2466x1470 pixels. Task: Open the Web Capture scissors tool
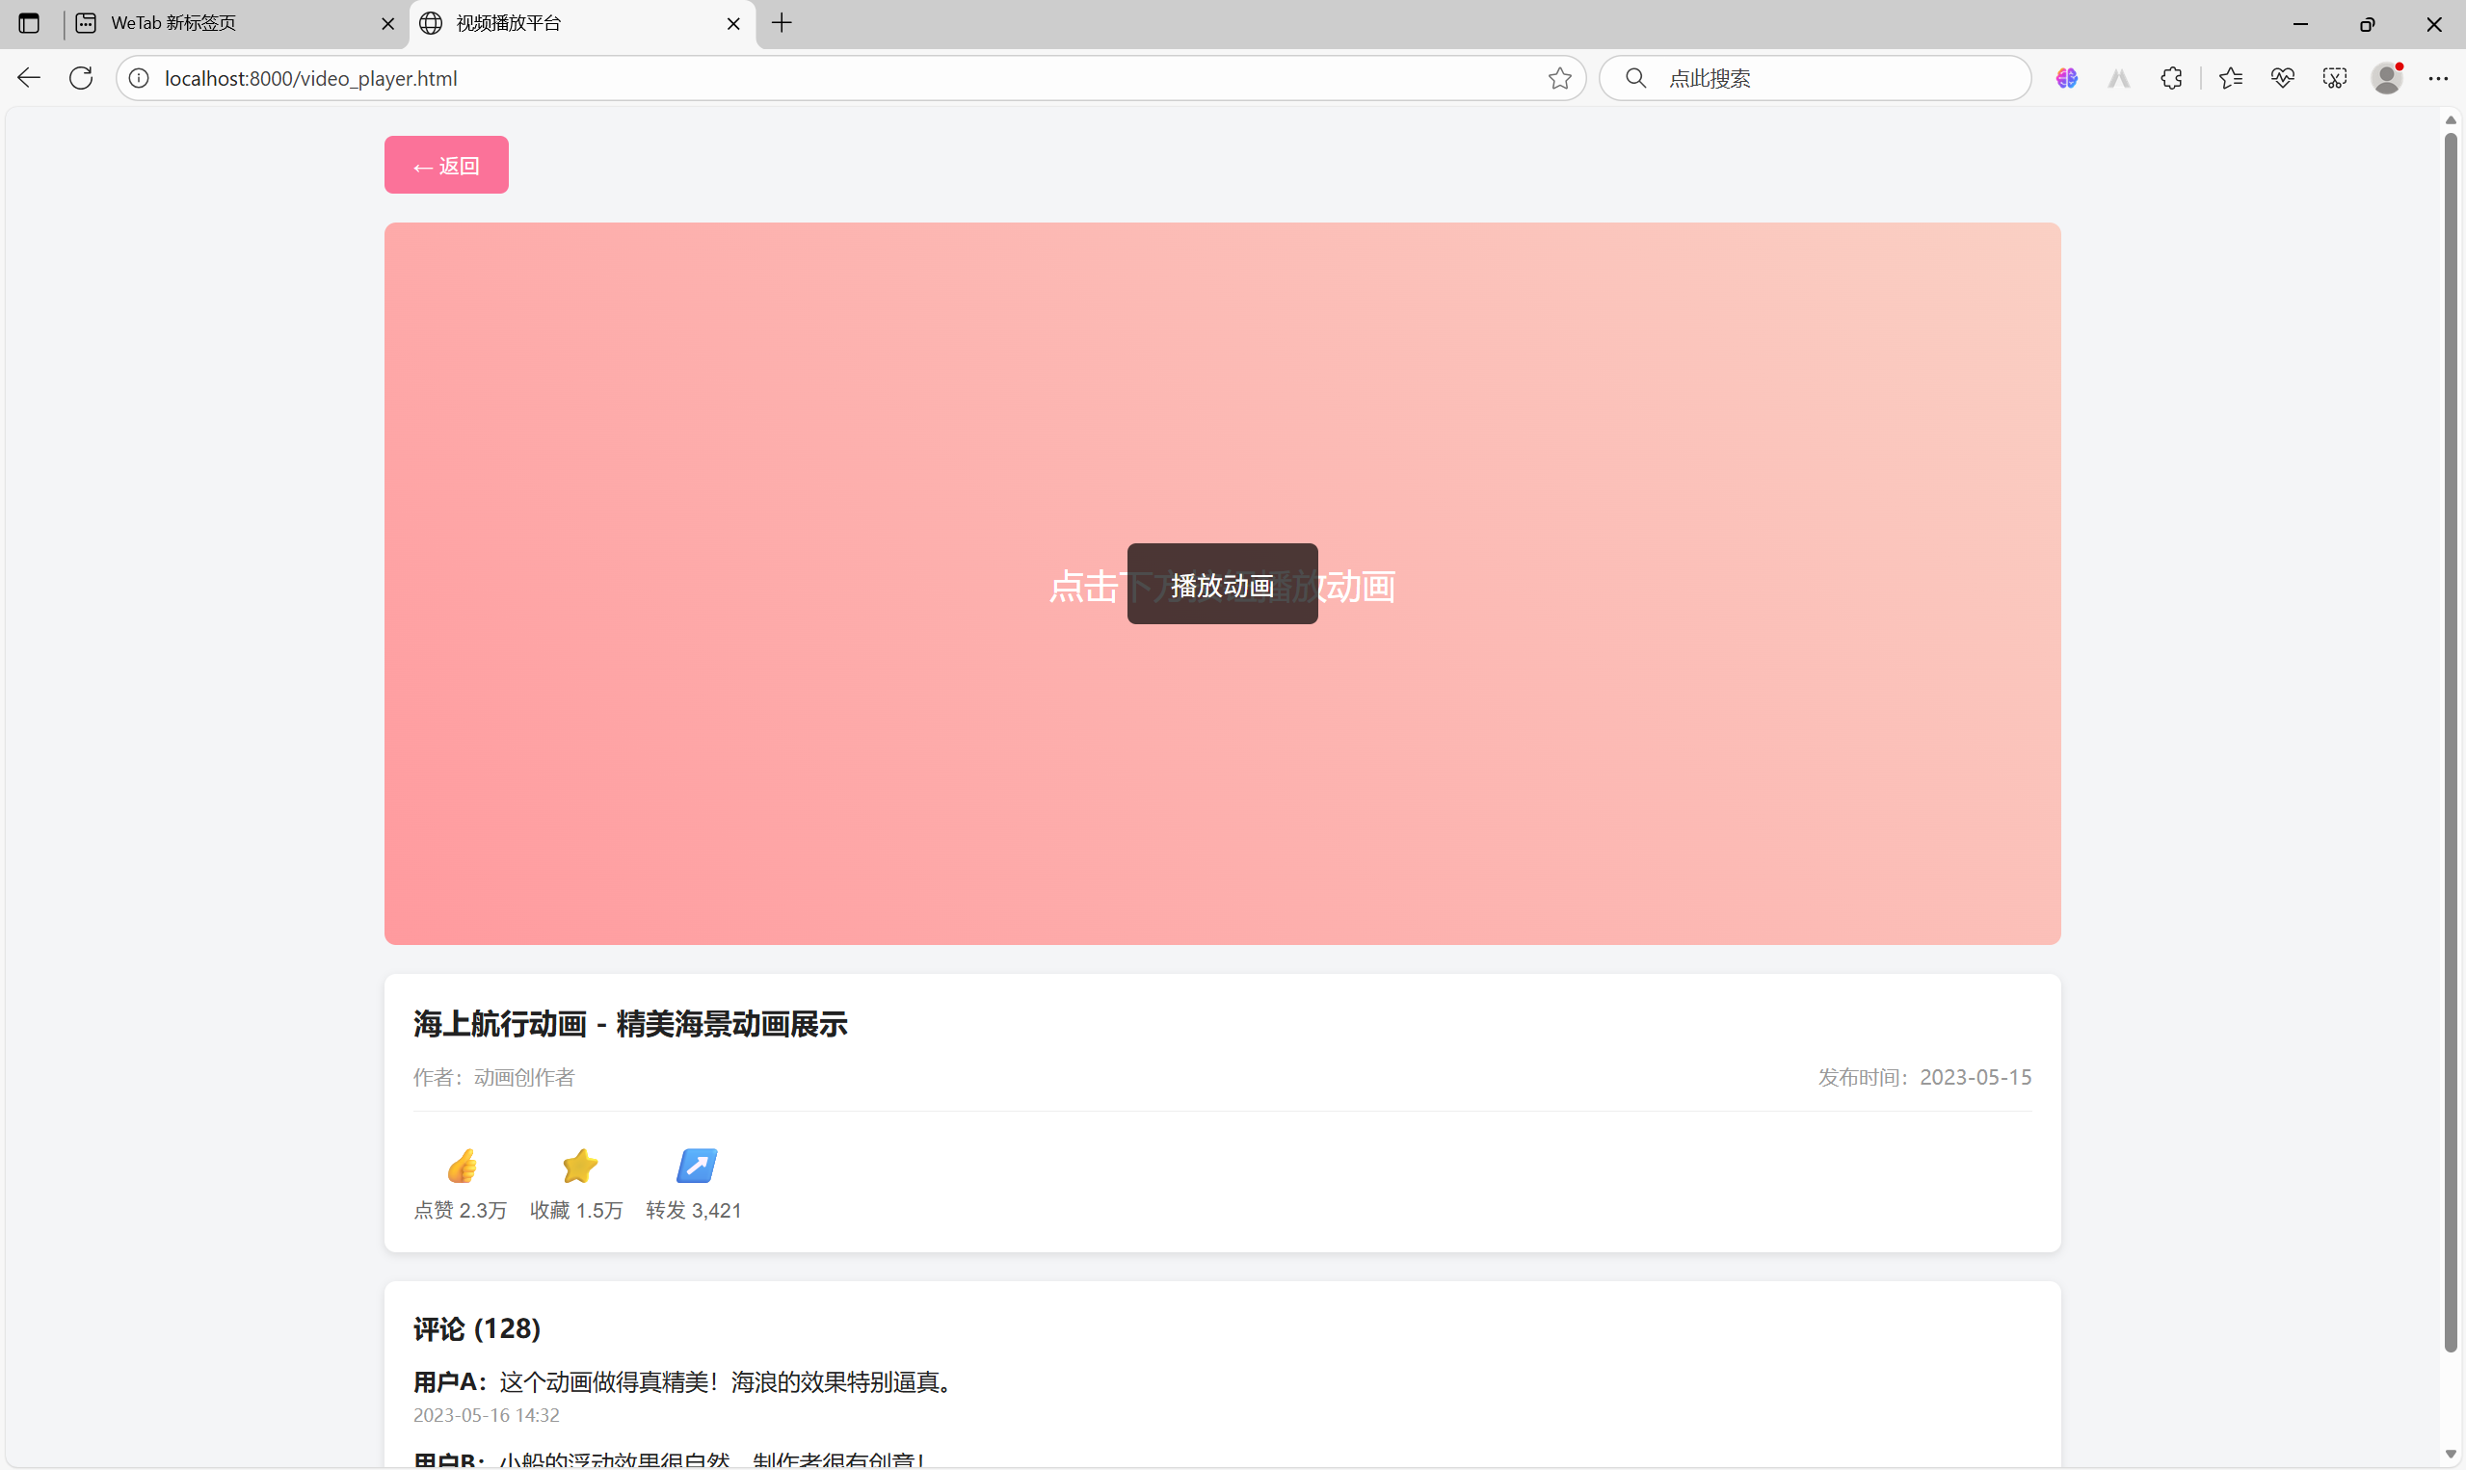click(x=2334, y=78)
